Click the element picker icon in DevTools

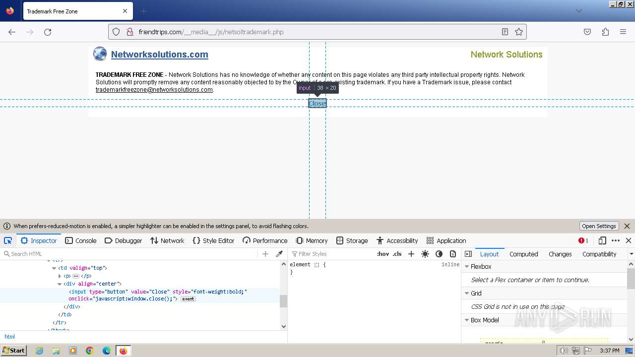point(8,240)
